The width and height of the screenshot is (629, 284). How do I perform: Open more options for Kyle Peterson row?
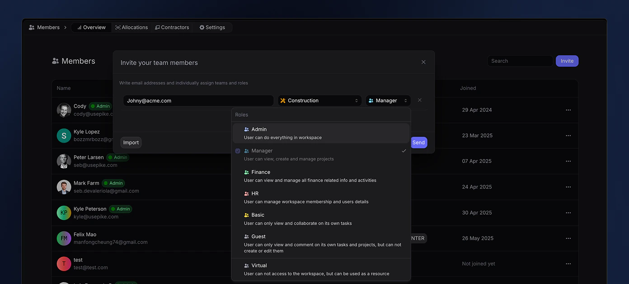point(568,213)
